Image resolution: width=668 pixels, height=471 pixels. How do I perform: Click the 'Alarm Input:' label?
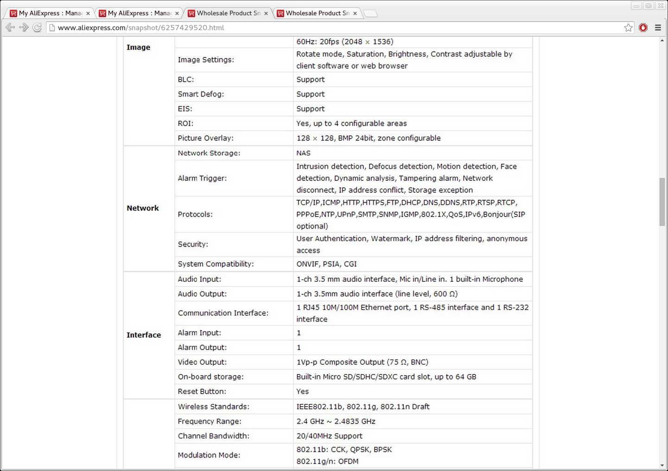coord(199,333)
